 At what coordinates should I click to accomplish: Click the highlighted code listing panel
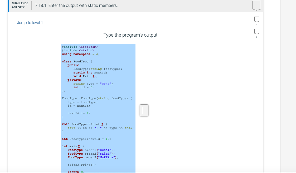(98, 105)
